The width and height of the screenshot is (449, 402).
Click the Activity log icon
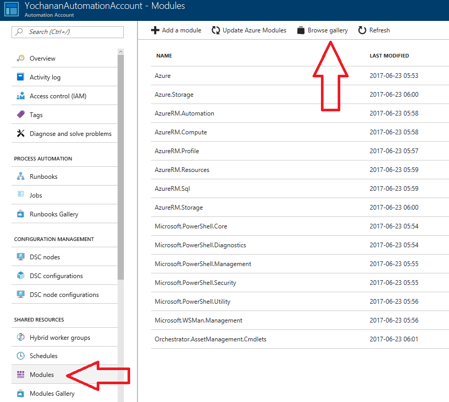20,77
